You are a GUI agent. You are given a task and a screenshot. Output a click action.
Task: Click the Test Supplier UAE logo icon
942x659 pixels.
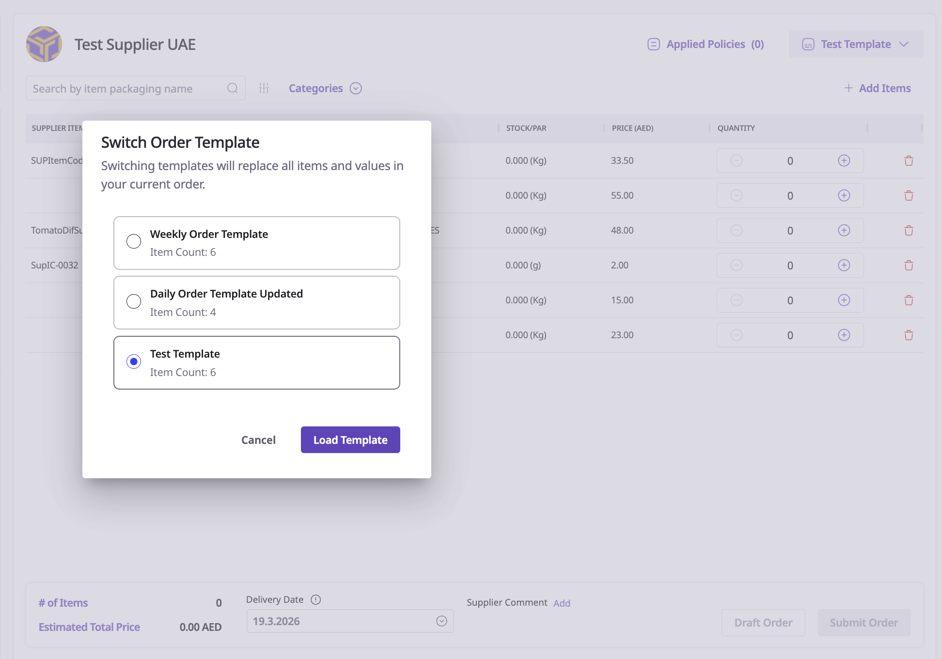pos(44,44)
